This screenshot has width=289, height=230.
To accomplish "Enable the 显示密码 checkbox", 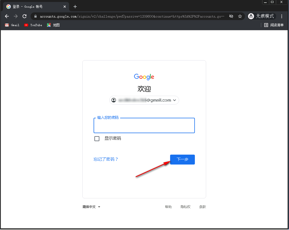I will coord(97,139).
